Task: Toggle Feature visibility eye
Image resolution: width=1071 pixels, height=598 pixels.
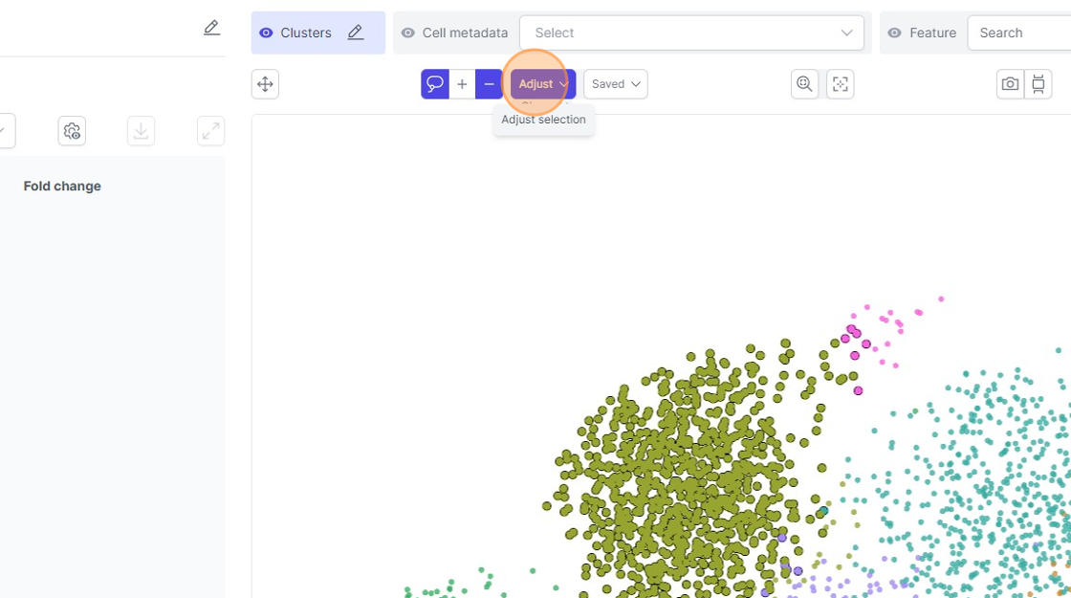Action: (895, 33)
